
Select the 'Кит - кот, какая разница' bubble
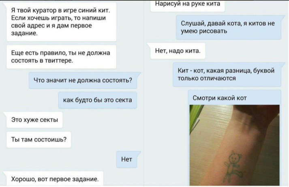coord(227,75)
